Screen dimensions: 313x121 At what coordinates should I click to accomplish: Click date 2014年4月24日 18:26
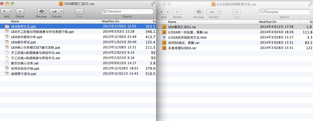coord(277,32)
